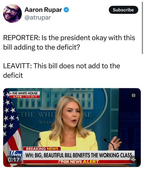The width and height of the screenshot is (144, 170).
Task: Click the Big Beautiful Bill headline chyron
Action: (x=79, y=155)
